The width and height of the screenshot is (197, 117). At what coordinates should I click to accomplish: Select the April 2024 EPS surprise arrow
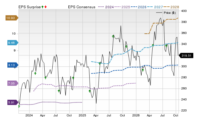[46, 78]
